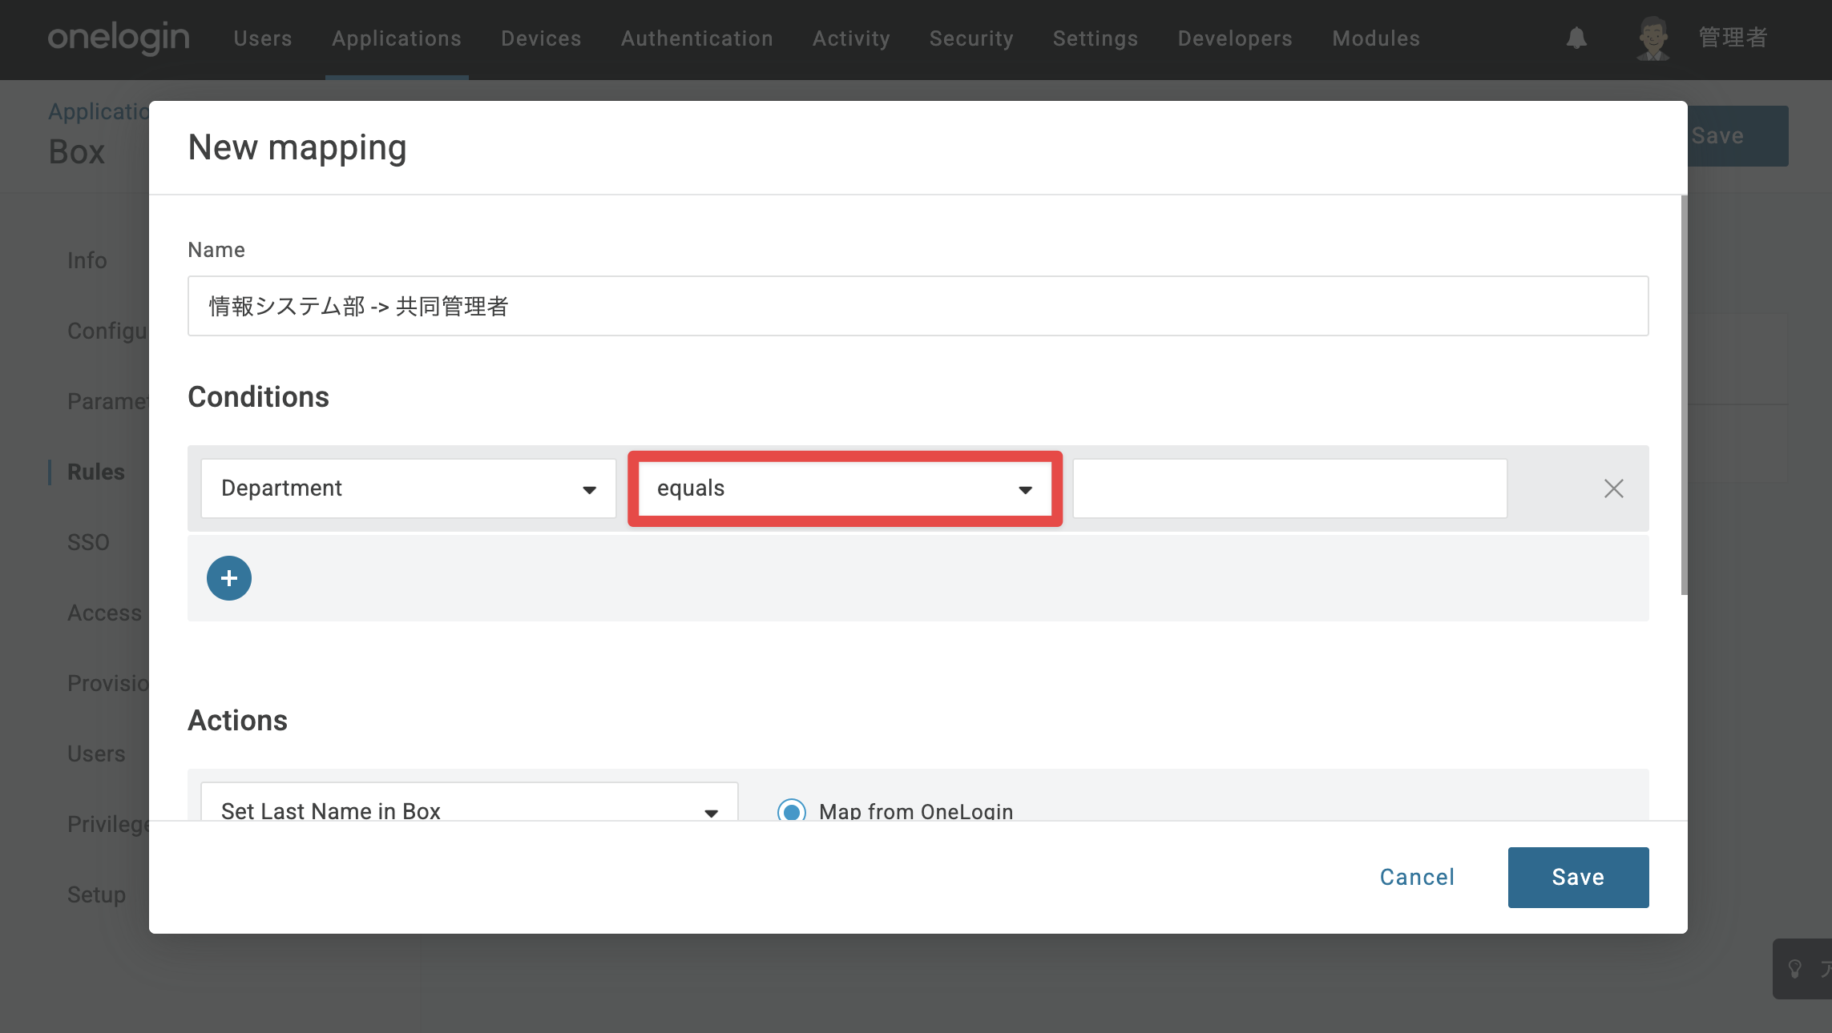Viewport: 1832px width, 1033px height.
Task: Switch to the Parameters sidebar tab
Action: coord(107,401)
